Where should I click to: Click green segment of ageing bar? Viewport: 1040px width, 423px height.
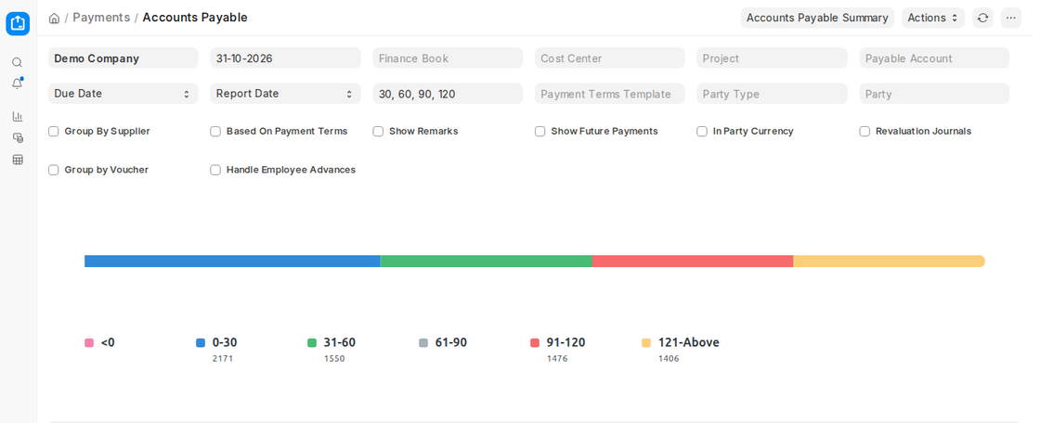(487, 262)
